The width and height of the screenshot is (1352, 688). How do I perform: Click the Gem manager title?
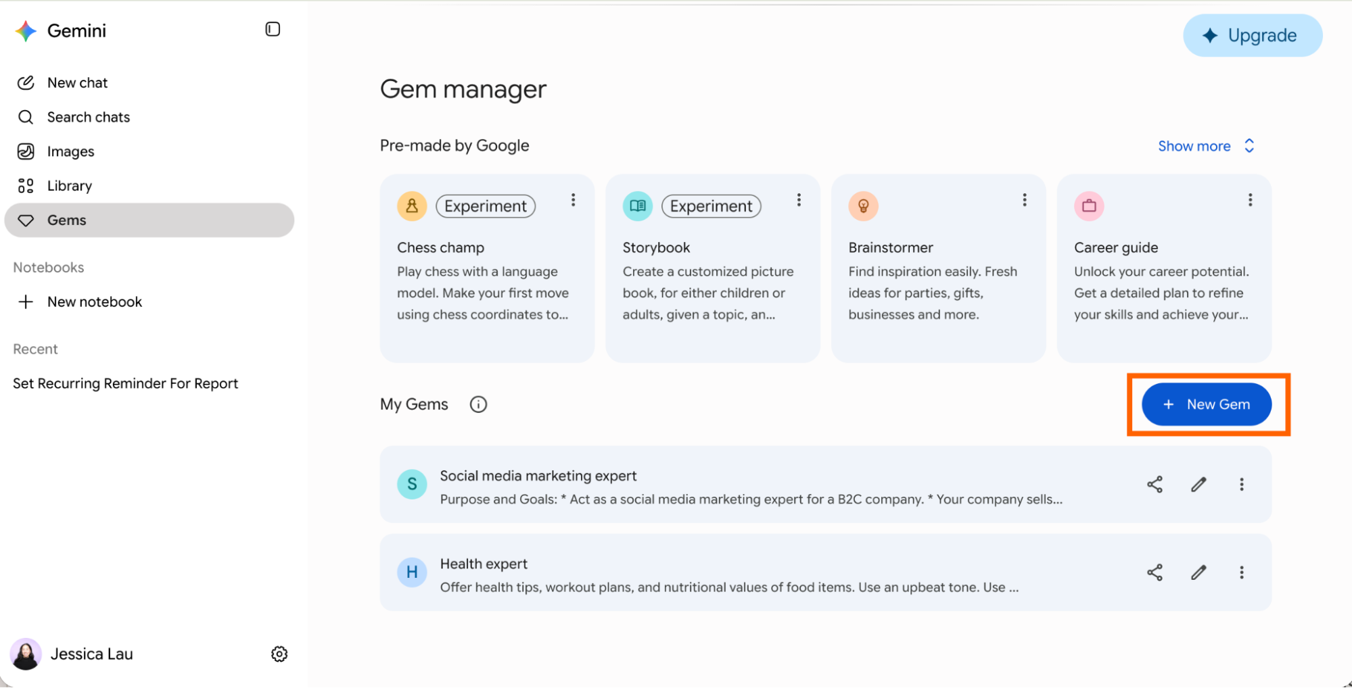pyautogui.click(x=463, y=89)
